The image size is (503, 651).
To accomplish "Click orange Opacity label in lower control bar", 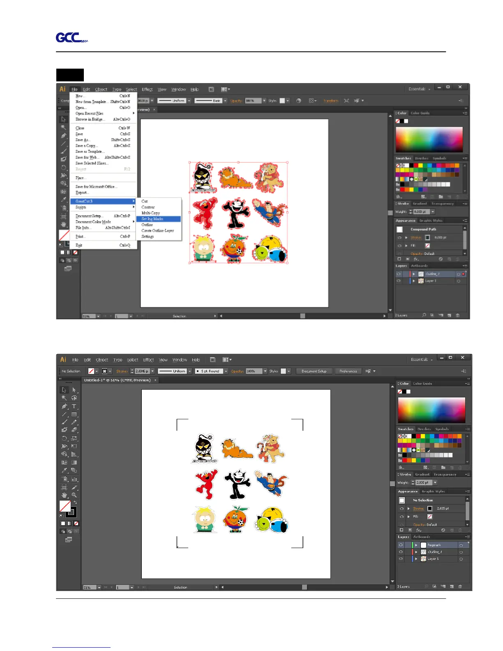I will pos(237,371).
